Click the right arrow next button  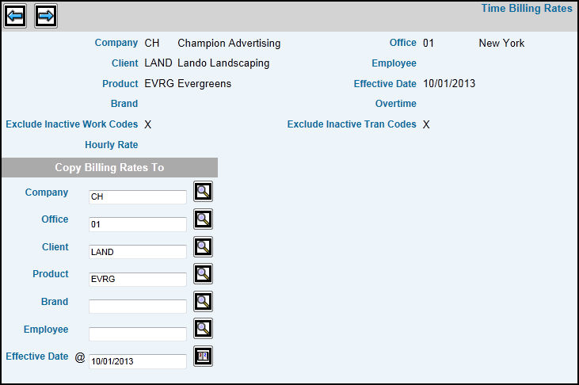point(46,15)
